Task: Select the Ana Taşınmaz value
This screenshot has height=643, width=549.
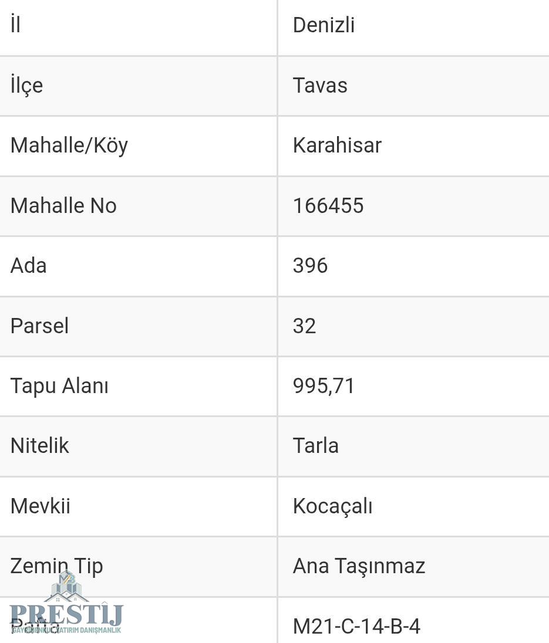Action: click(359, 566)
